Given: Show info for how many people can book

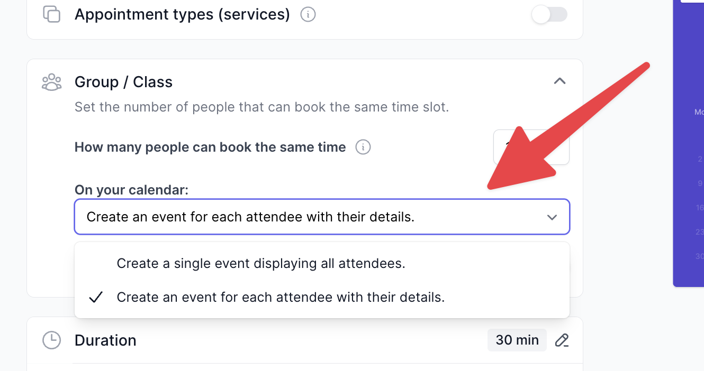Looking at the screenshot, I should [x=363, y=147].
